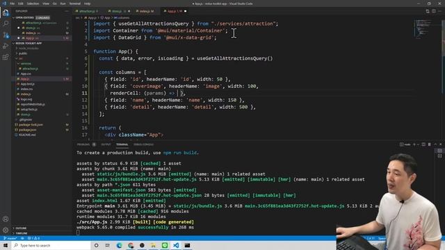This screenshot has height=250, width=445.
Task: Open the Help menu
Action: pyautogui.click(x=87, y=3)
